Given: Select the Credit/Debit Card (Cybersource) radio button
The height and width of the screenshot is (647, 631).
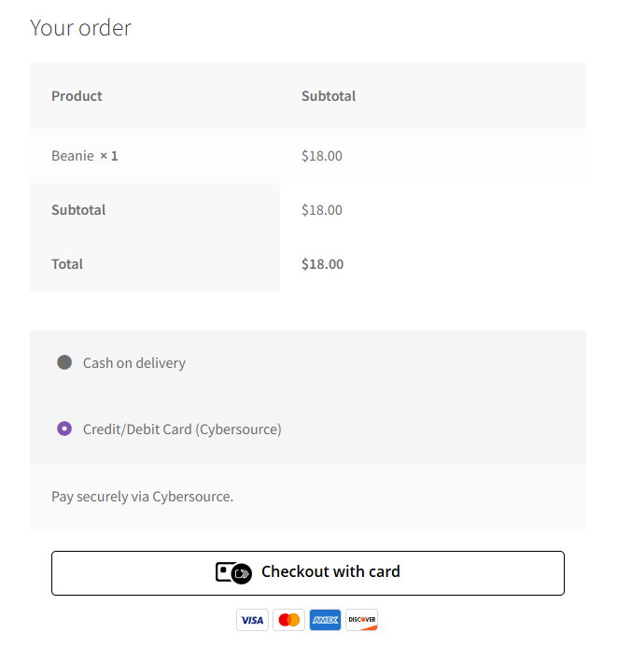Looking at the screenshot, I should pyautogui.click(x=64, y=429).
